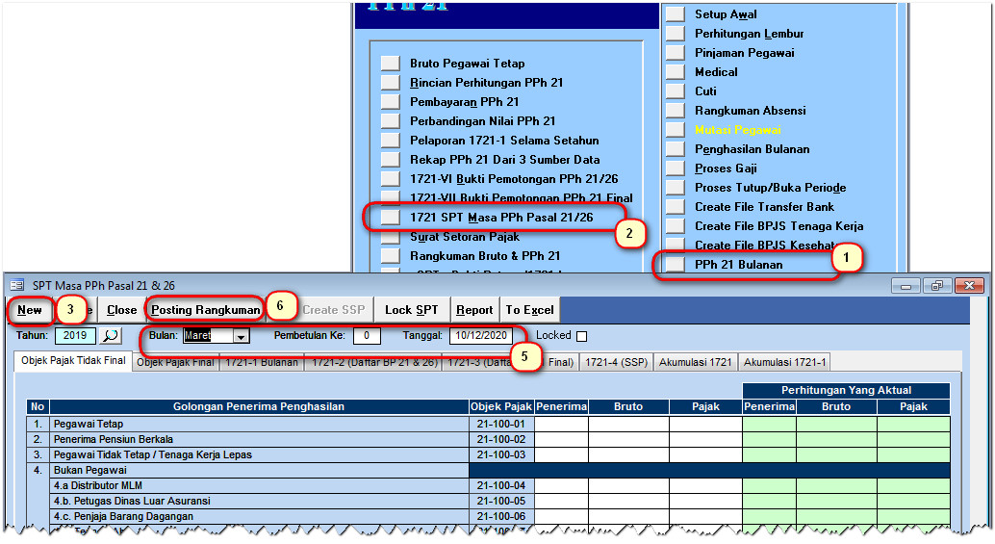Click the square button beside Pembayaran PPh 21
Image resolution: width=995 pixels, height=544 pixels.
tap(390, 102)
